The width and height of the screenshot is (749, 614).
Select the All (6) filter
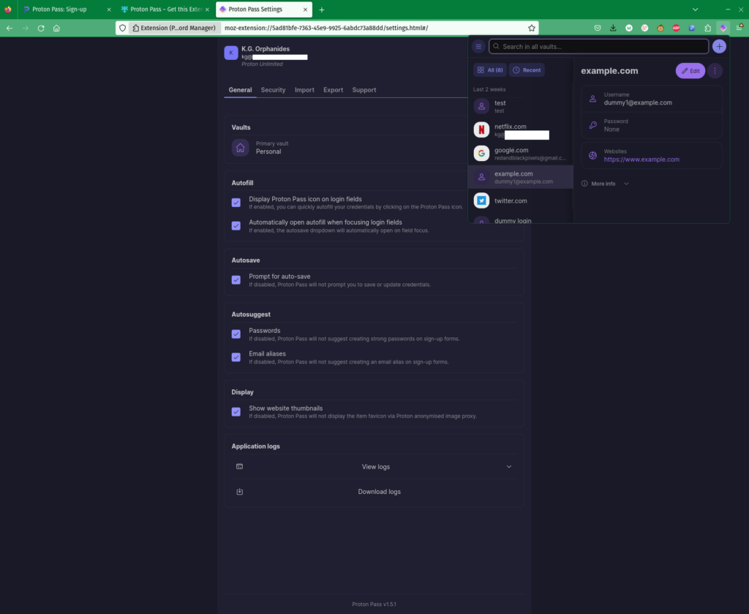[x=490, y=70]
